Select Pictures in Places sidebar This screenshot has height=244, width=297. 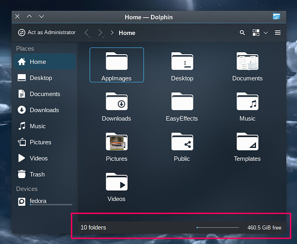[x=45, y=142]
